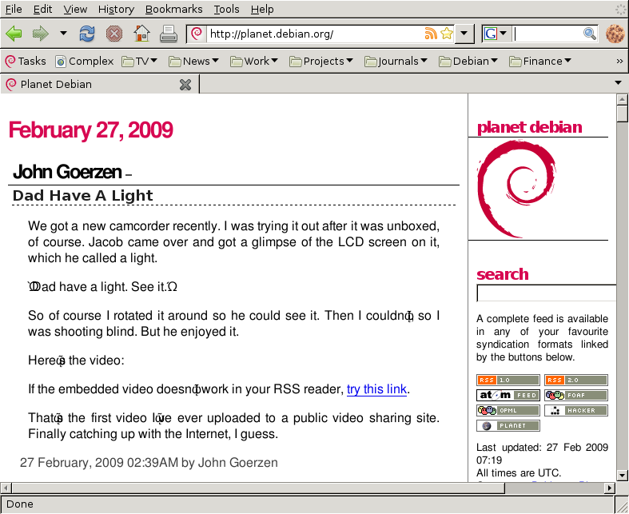Click the John Goerzen author heading
This screenshot has width=629, height=514.
click(67, 172)
